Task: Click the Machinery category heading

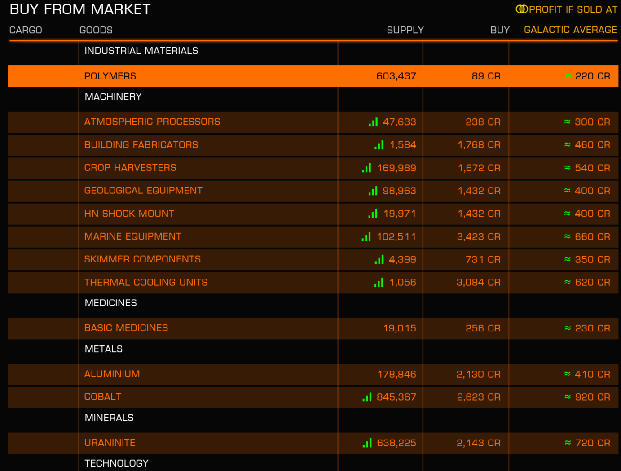Action: (x=113, y=97)
